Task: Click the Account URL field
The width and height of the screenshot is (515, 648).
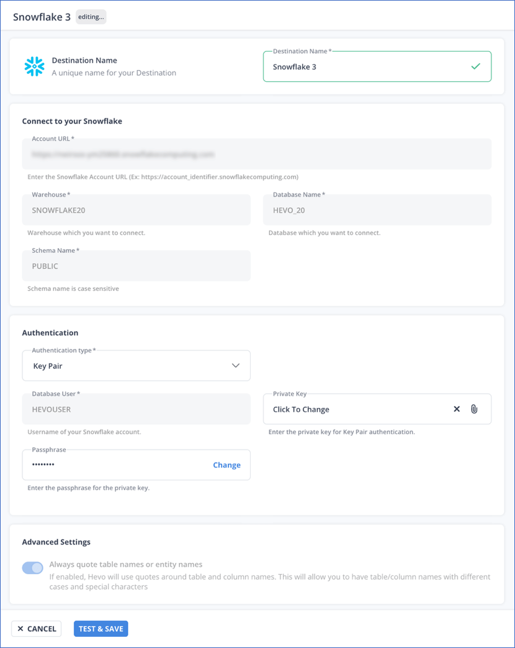Action: pos(257,154)
